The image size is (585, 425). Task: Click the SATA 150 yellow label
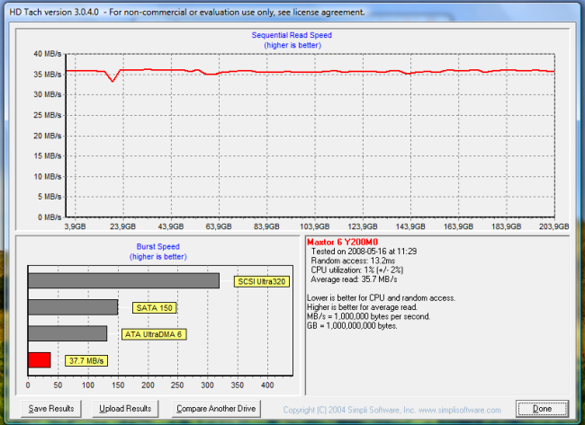click(x=153, y=307)
